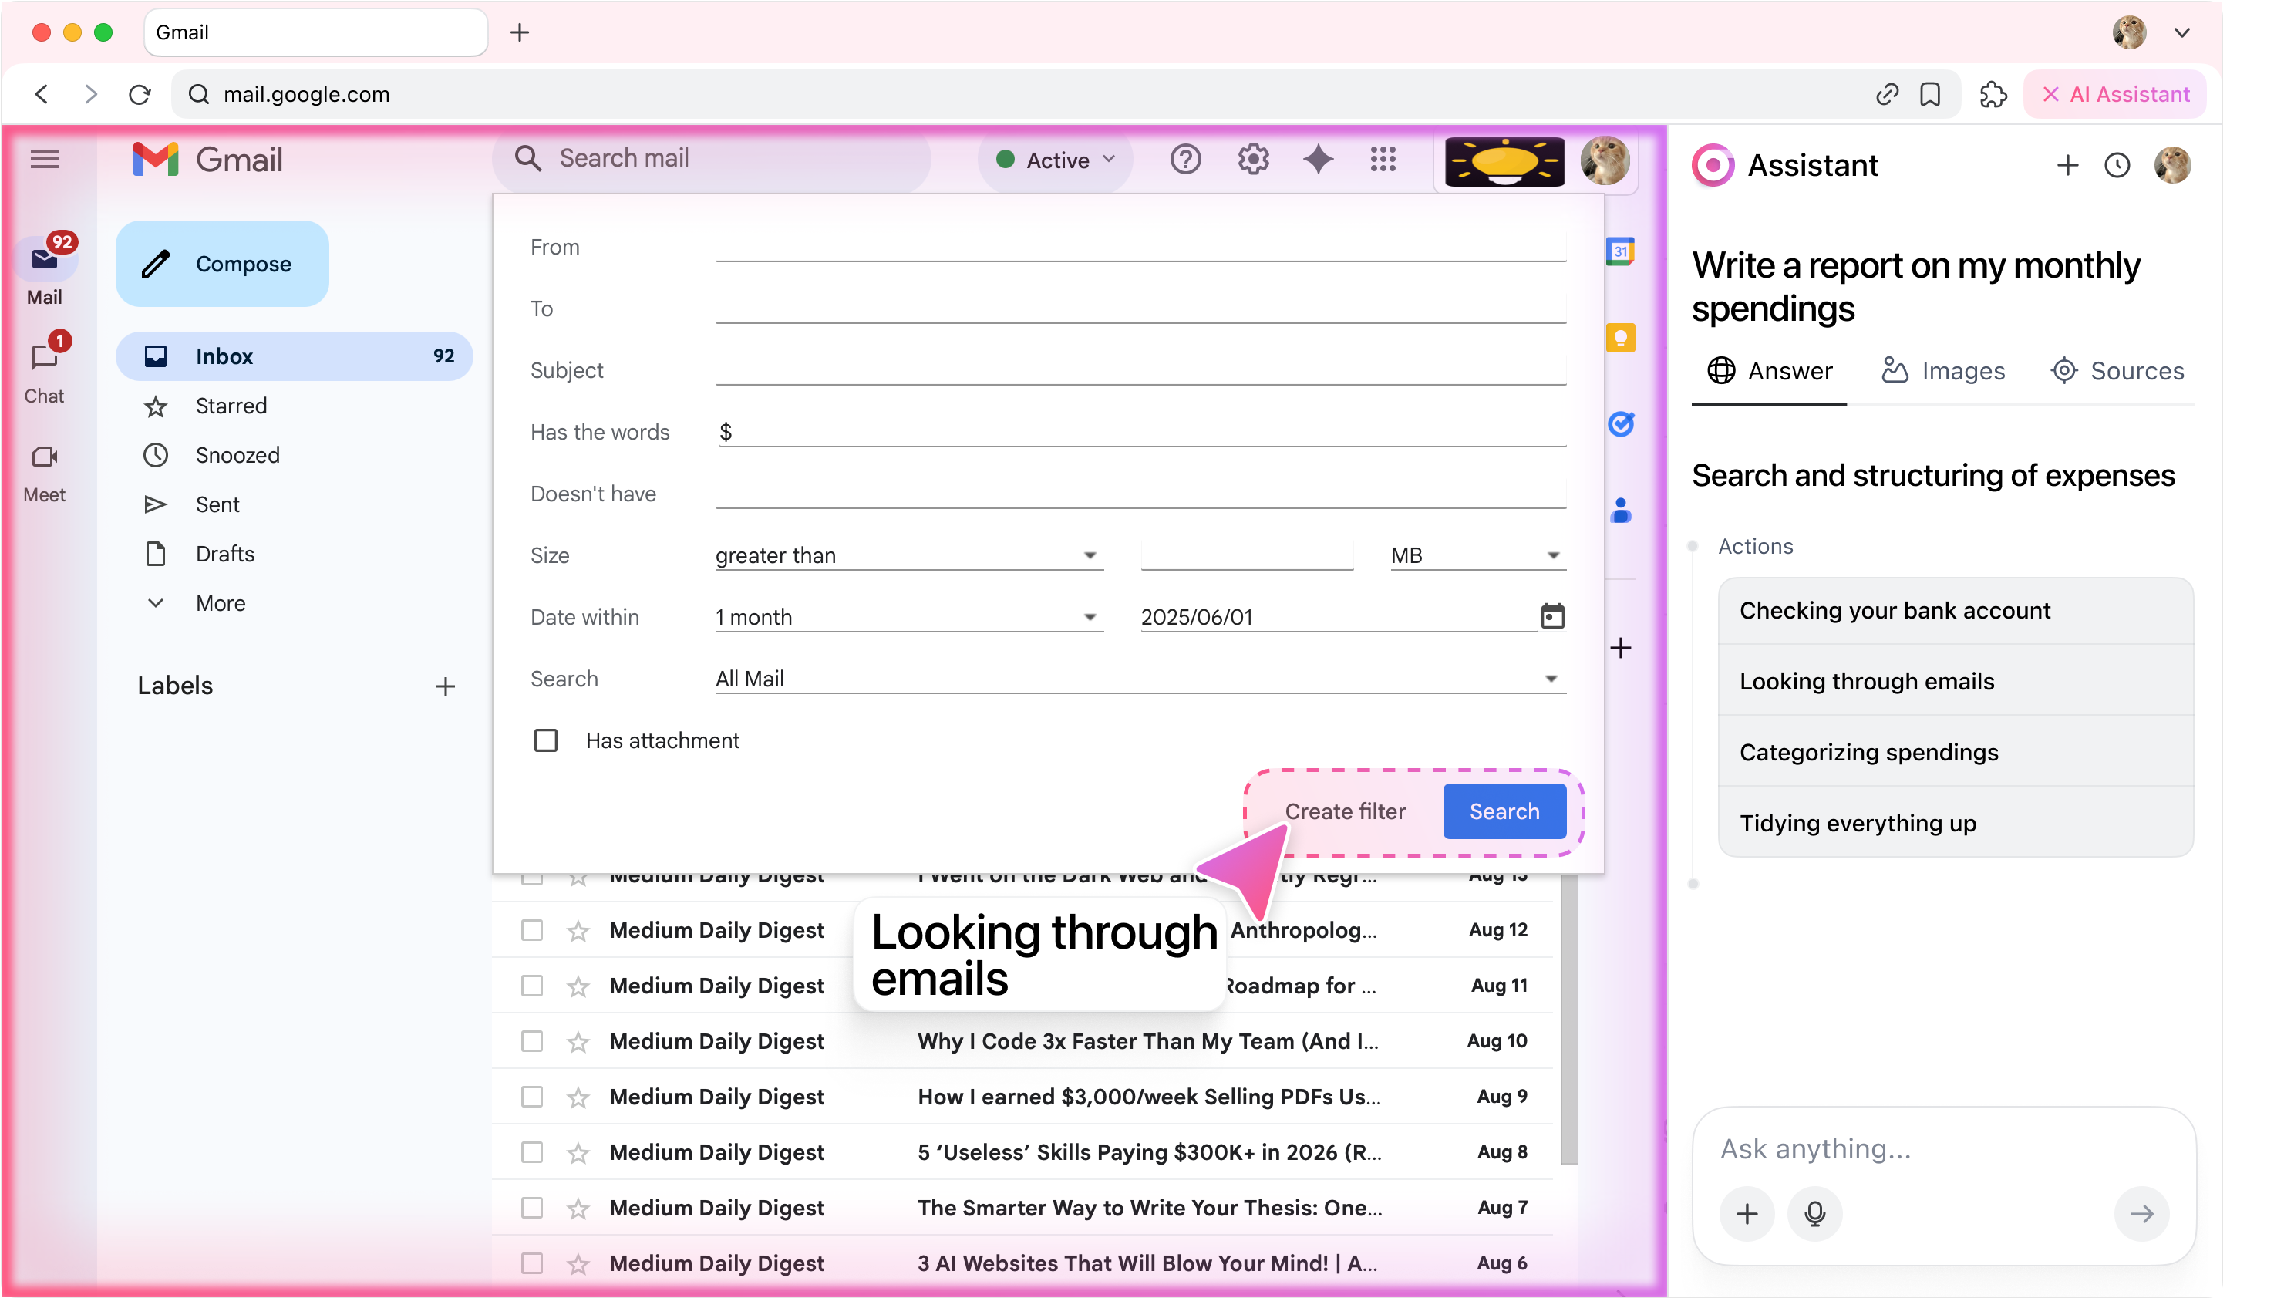This screenshot has height=1298, width=2284.
Task: Open Google apps grid
Action: (x=1382, y=160)
